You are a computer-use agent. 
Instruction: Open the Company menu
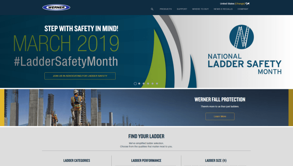tap(243, 9)
